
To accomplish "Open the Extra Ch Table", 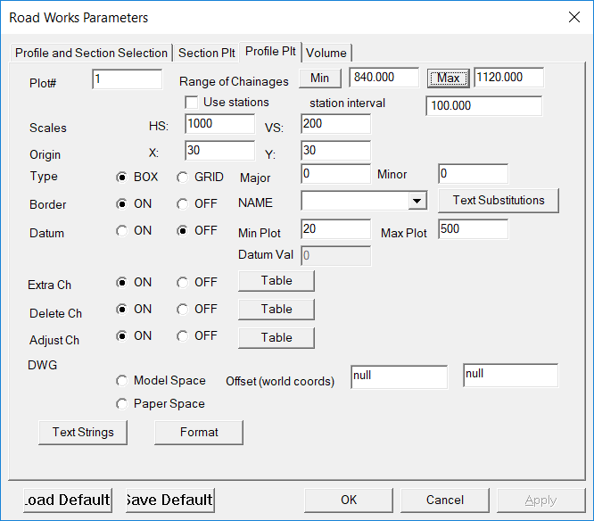I will click(x=276, y=281).
